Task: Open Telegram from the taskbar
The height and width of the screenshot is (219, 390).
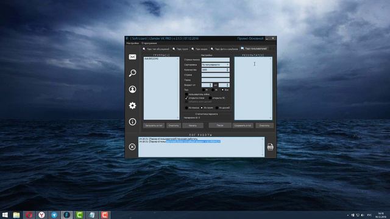Action: coord(54,215)
